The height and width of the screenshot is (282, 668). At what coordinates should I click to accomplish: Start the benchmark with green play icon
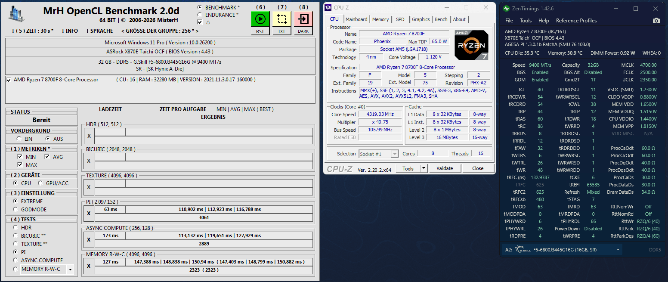pyautogui.click(x=260, y=19)
